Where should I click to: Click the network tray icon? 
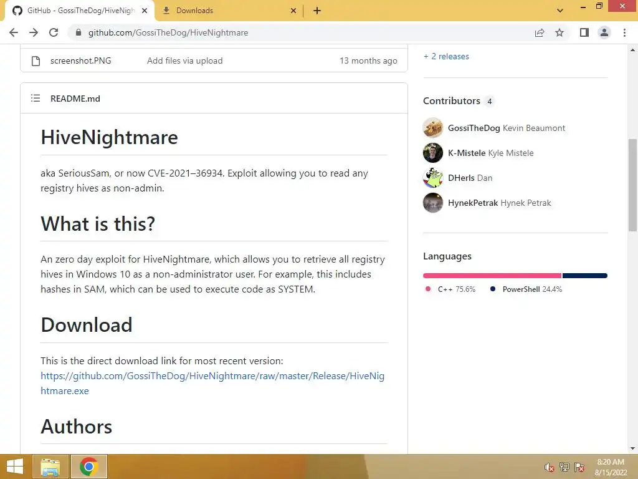[x=564, y=467]
